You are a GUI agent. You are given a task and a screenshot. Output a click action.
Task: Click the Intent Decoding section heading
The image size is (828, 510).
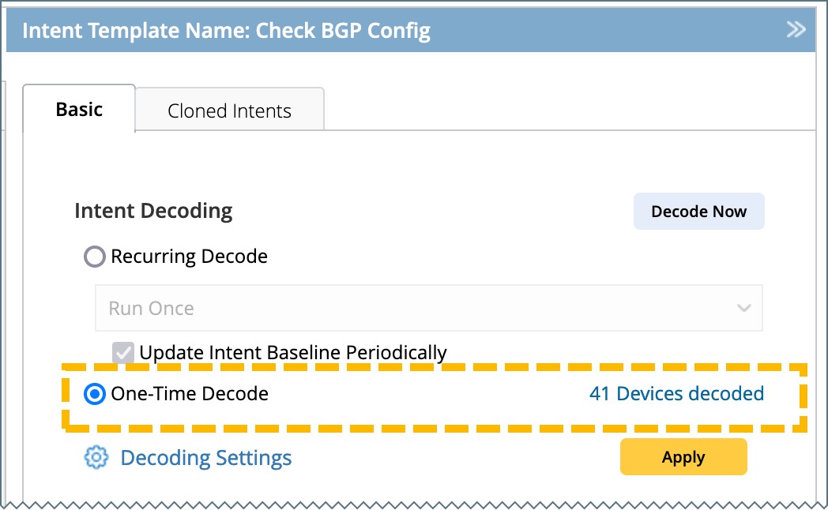coord(153,212)
